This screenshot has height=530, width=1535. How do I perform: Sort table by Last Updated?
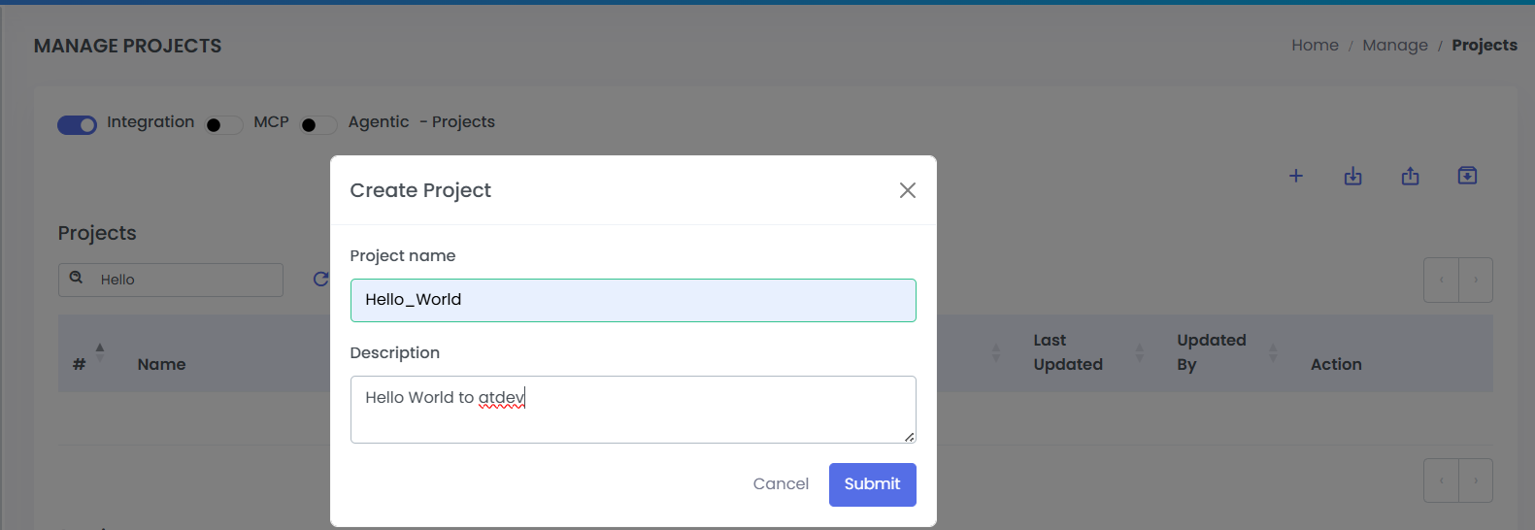[1139, 352]
